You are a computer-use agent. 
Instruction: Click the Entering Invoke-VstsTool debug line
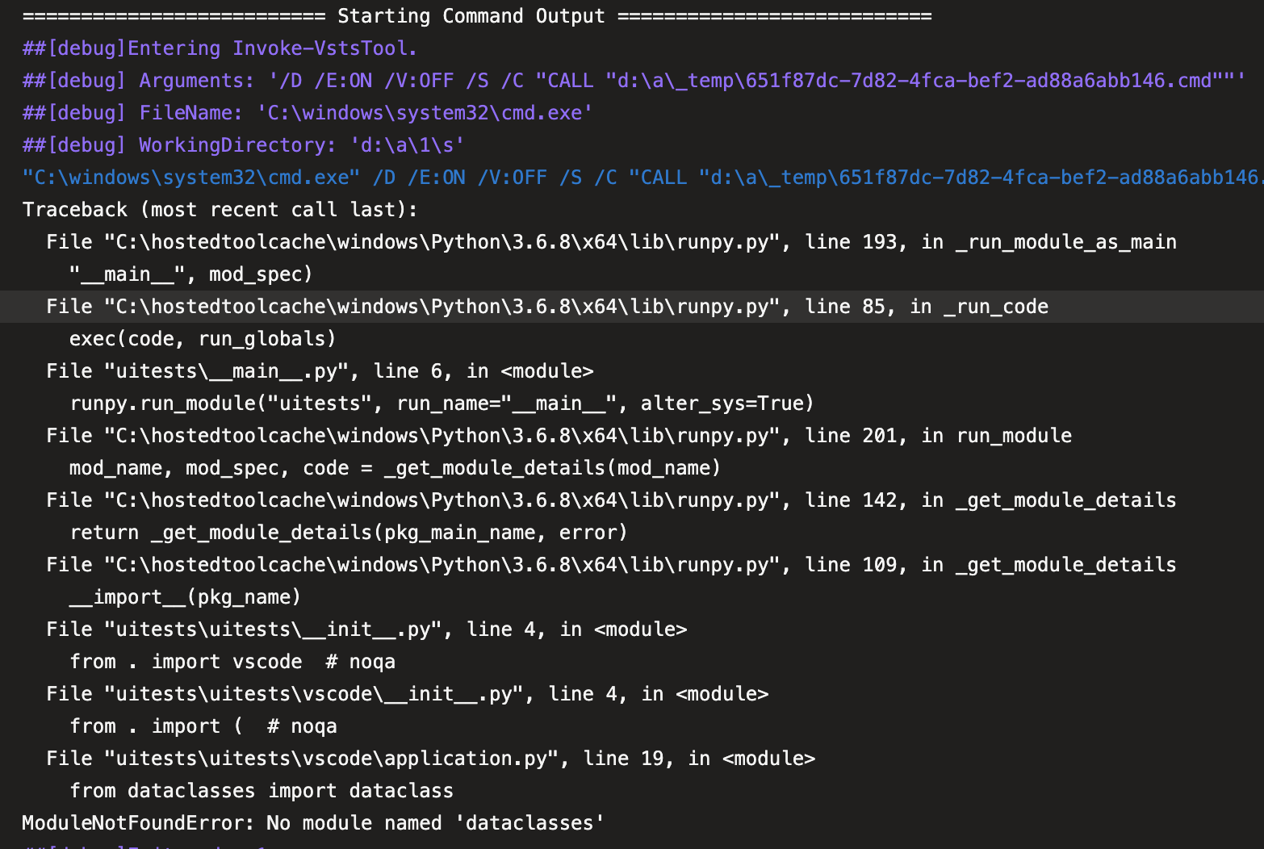(218, 48)
